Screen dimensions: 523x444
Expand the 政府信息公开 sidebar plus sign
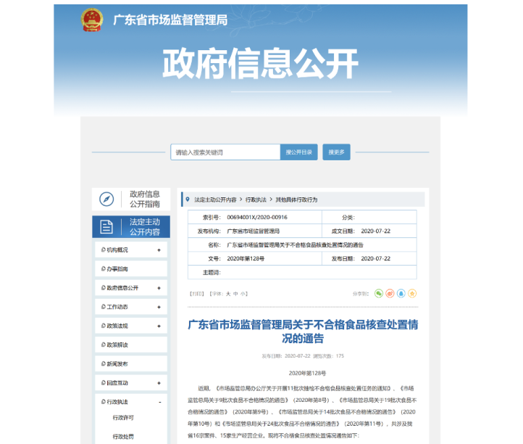coord(159,288)
